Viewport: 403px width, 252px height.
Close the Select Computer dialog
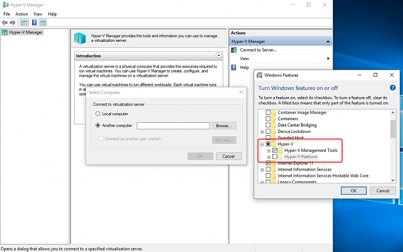pyautogui.click(x=241, y=92)
